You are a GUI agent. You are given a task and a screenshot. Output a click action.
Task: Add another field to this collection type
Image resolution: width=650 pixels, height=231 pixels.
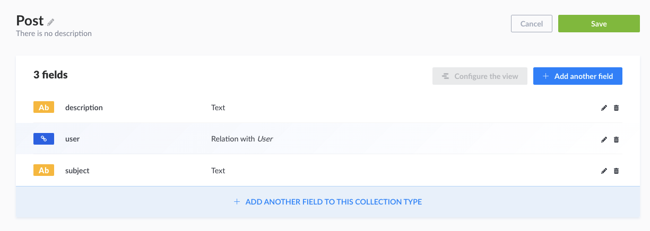tap(327, 202)
